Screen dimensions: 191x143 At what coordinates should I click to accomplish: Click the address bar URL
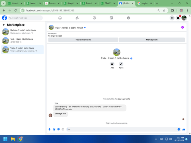[50, 10]
